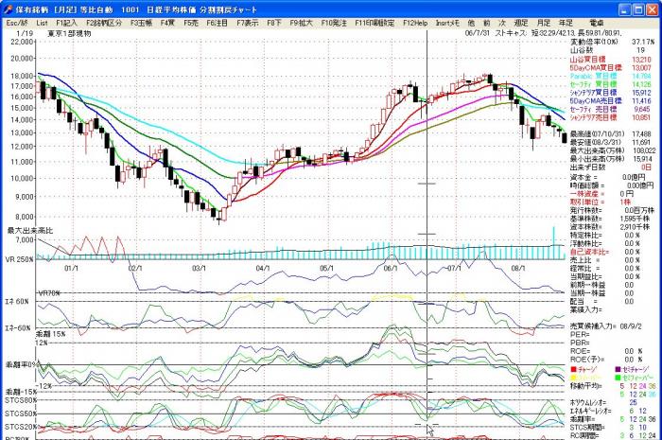Click the エネルギーレシオ setting
The width and height of the screenshot is (662, 440).
click(608, 411)
